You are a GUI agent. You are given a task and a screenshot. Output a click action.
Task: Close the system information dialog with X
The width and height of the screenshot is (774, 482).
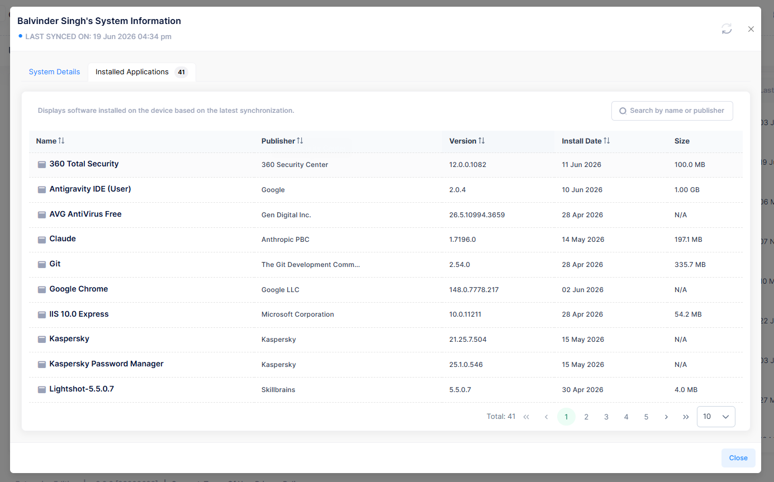pos(751,29)
